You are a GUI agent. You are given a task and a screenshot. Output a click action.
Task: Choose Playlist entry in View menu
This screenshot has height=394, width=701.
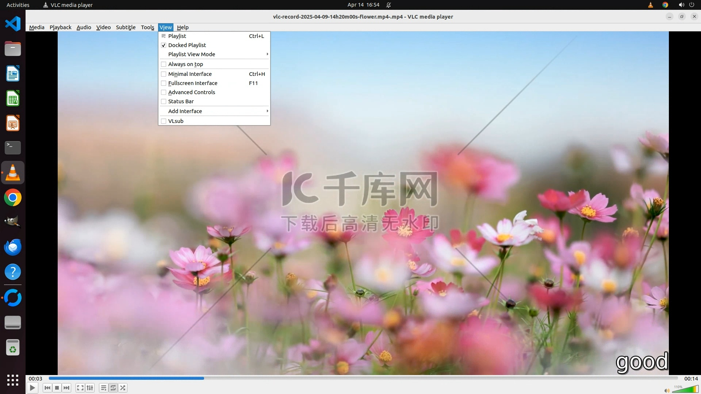(x=177, y=36)
